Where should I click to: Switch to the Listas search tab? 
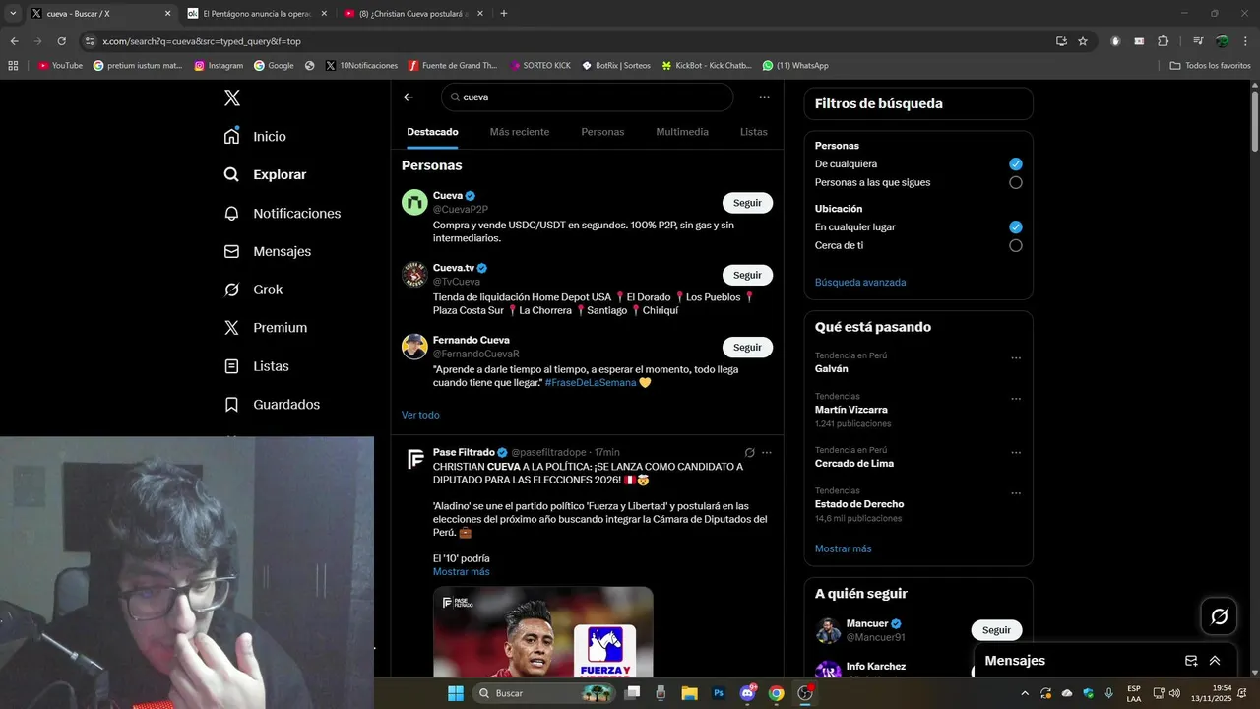tap(754, 132)
